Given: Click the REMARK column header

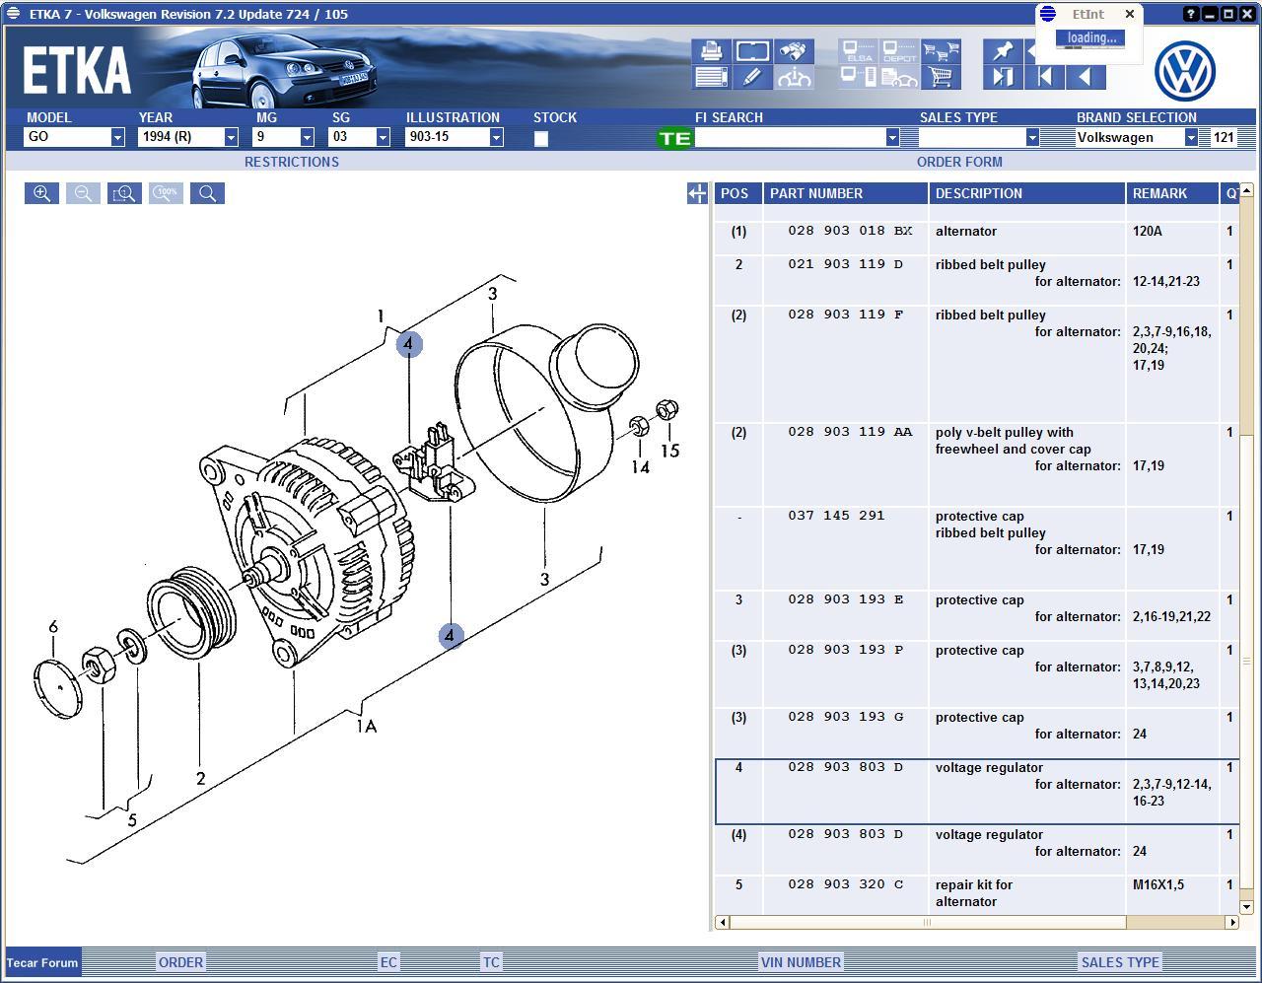Looking at the screenshot, I should [x=1172, y=193].
